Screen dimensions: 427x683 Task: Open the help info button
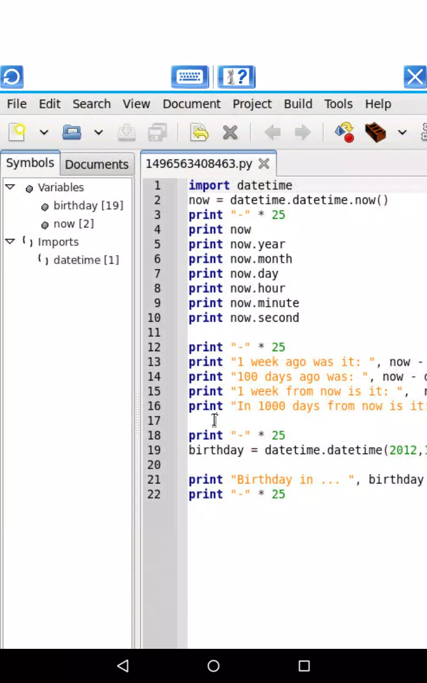click(236, 77)
